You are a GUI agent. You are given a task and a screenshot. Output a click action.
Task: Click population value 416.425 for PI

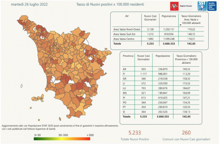click(163, 98)
